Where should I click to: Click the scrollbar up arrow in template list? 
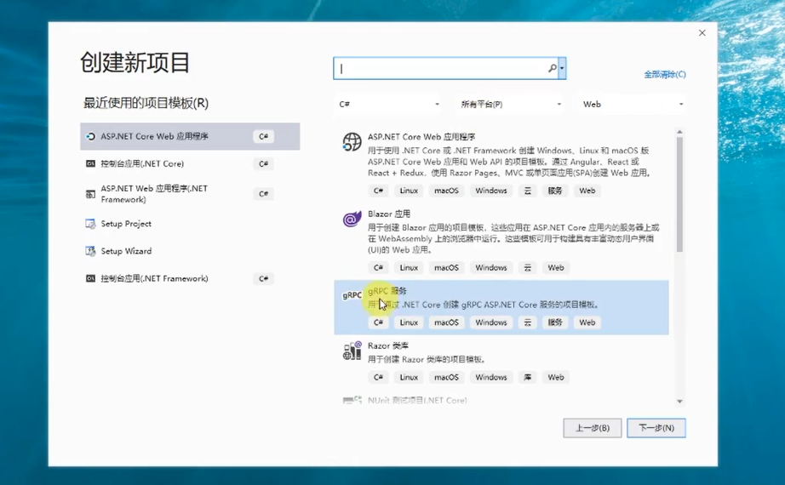(679, 132)
